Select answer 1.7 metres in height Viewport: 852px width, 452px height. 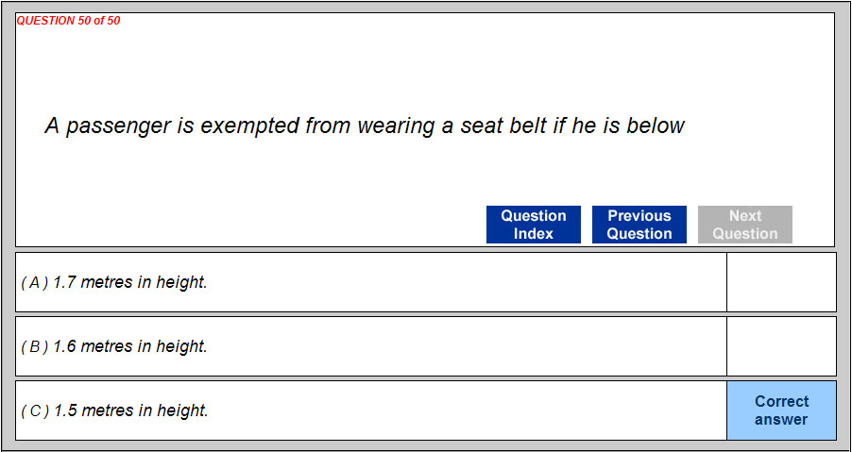[130, 282]
